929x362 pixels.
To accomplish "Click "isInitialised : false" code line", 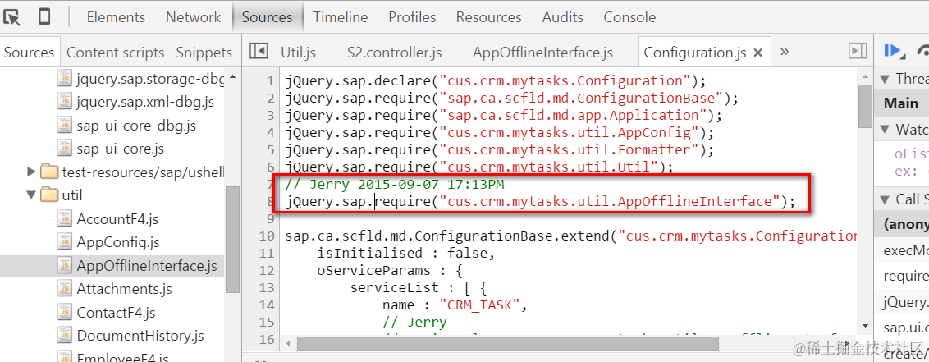I will [406, 254].
